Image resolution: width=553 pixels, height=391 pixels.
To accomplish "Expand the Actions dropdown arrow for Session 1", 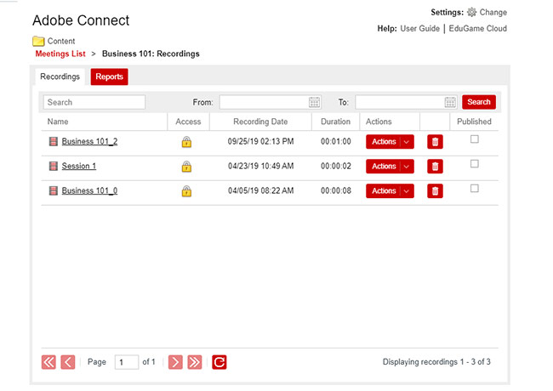I will pos(407,167).
